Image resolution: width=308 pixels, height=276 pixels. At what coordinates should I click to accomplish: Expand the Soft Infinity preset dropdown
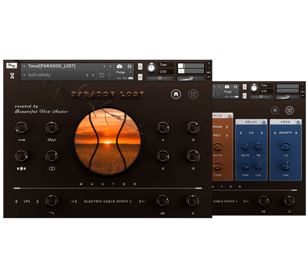(x=24, y=75)
